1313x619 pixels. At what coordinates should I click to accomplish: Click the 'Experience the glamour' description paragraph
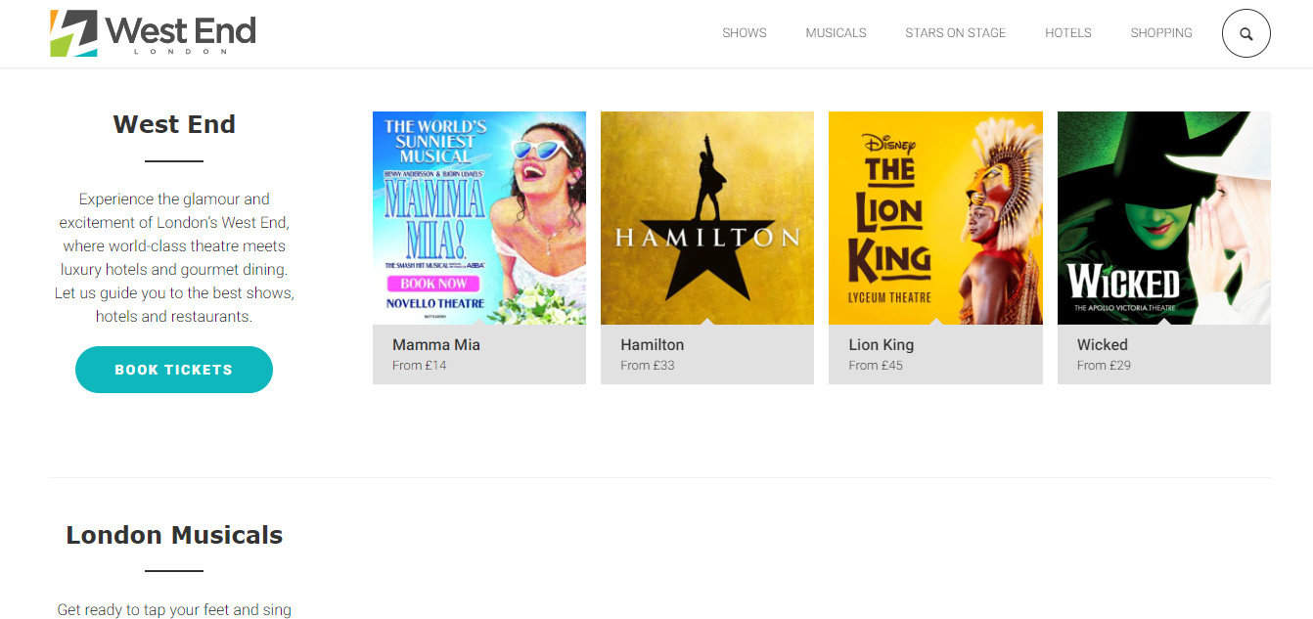point(174,257)
